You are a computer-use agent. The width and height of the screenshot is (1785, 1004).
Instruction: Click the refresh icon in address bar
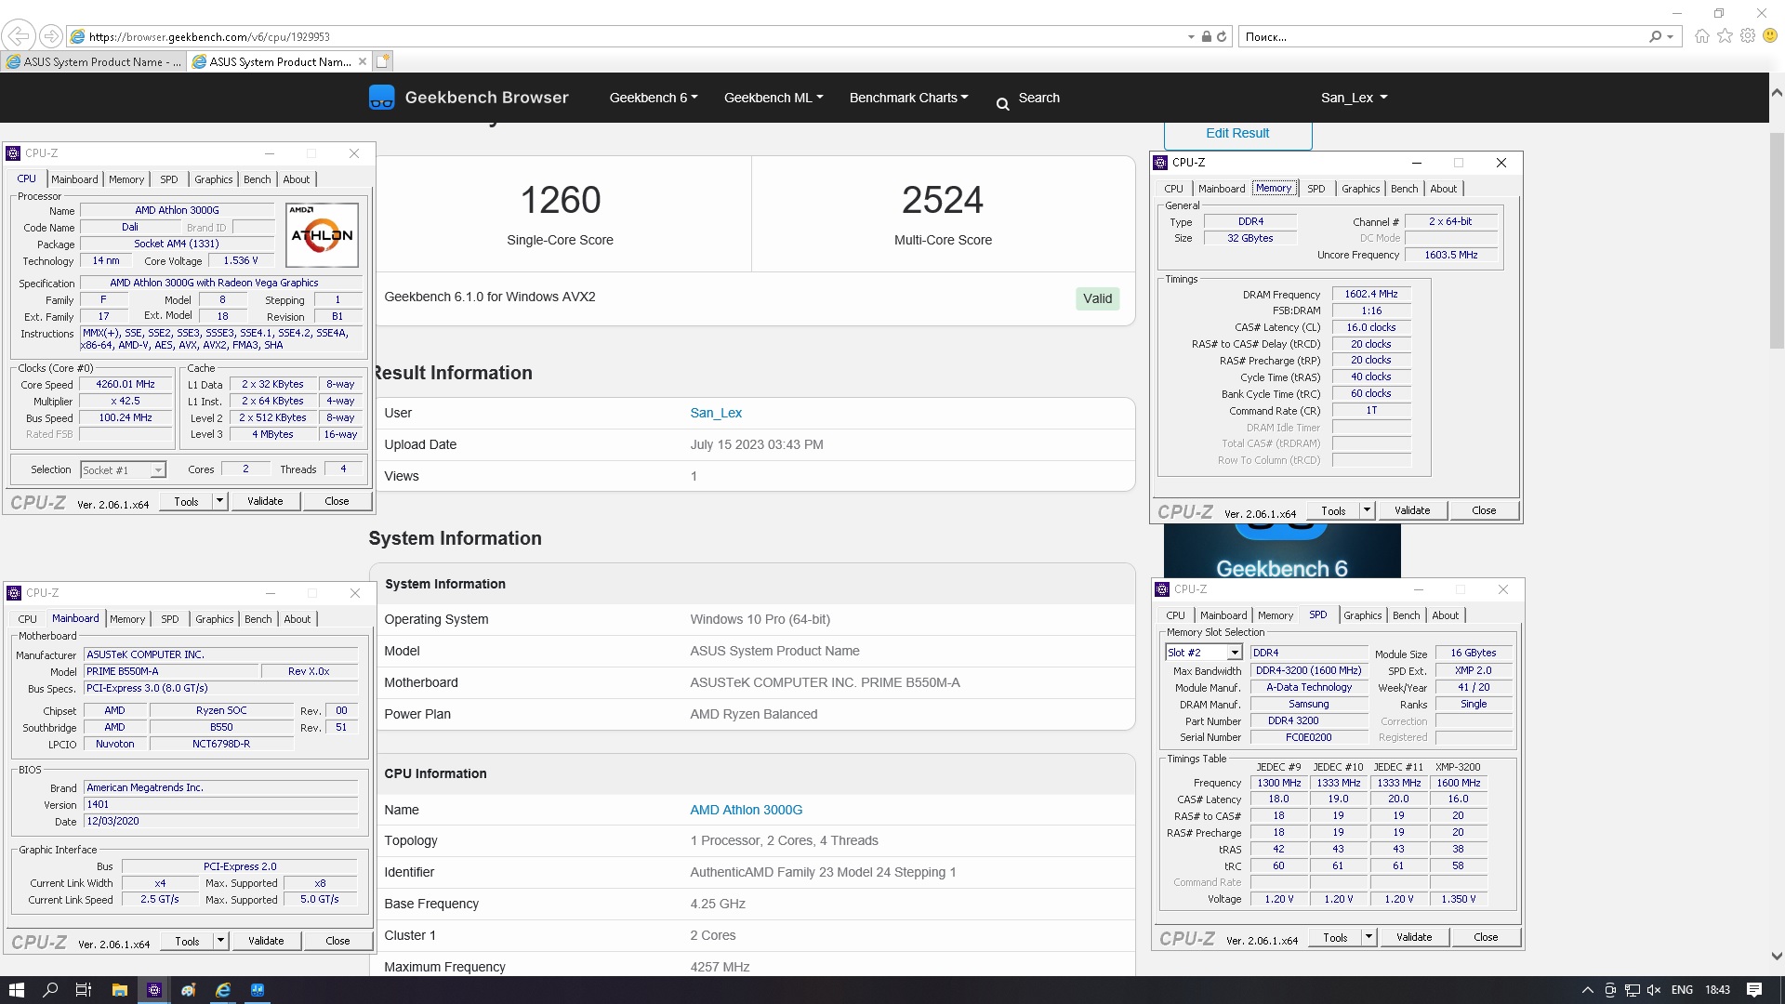1222,36
